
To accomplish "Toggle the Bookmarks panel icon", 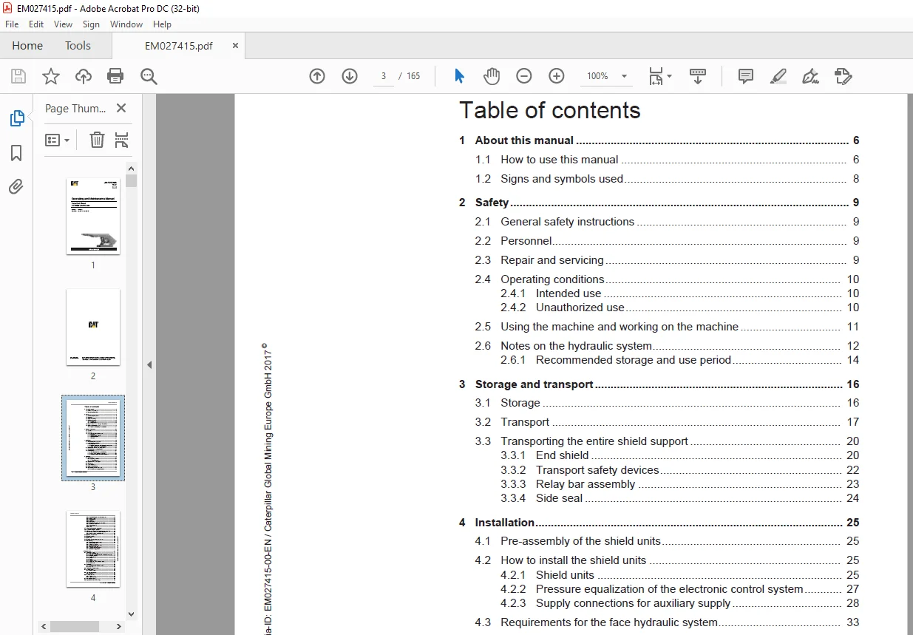I will [16, 152].
